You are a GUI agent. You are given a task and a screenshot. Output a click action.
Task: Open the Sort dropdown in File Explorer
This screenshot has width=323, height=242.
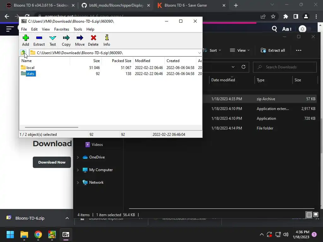tap(212, 50)
